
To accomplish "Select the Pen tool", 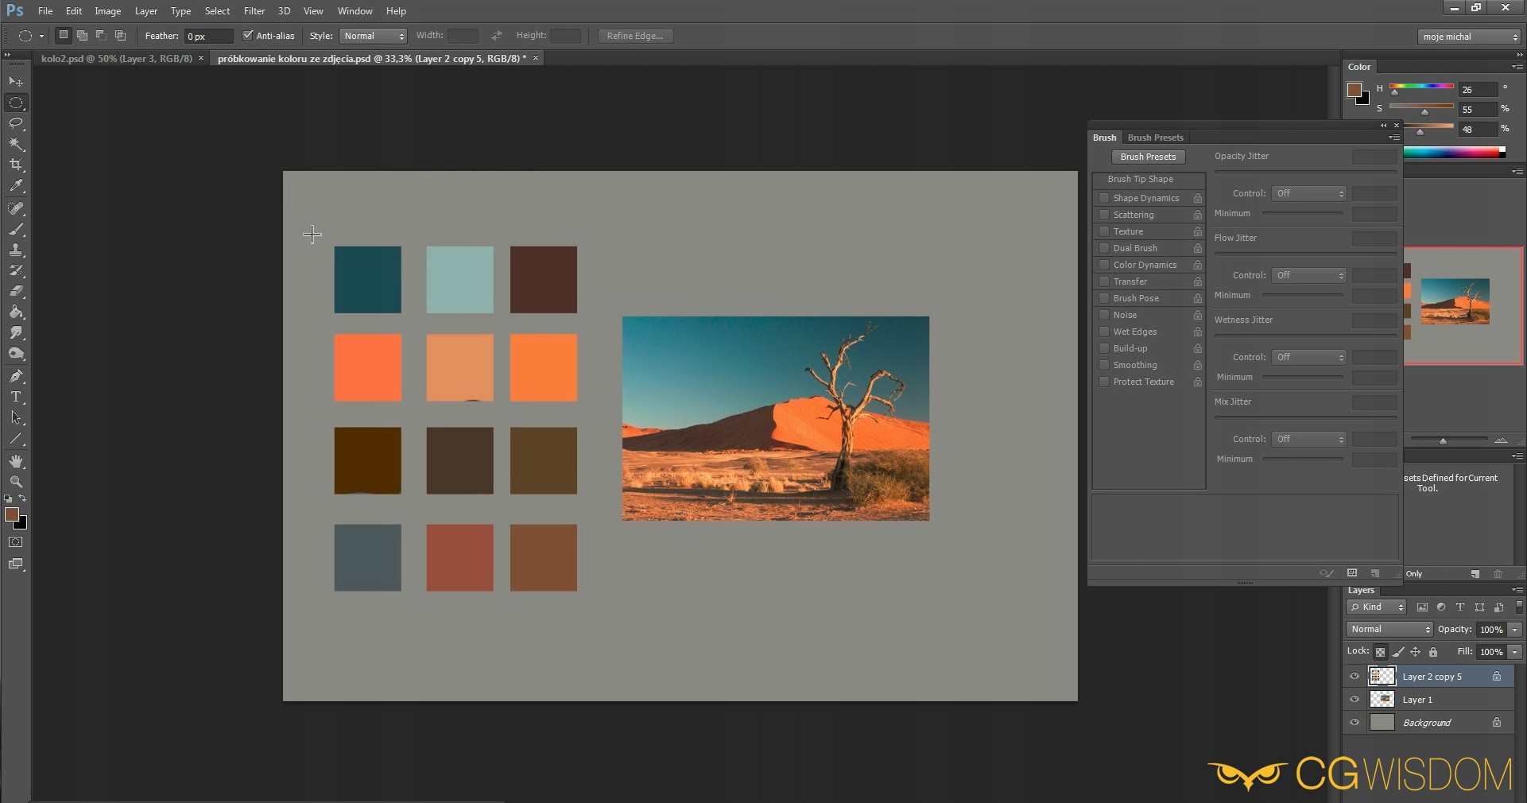I will click(x=16, y=376).
